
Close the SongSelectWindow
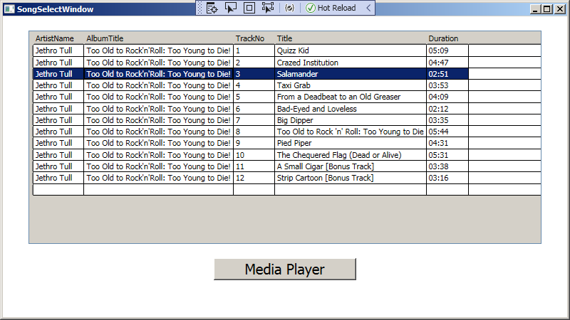pos(560,9)
